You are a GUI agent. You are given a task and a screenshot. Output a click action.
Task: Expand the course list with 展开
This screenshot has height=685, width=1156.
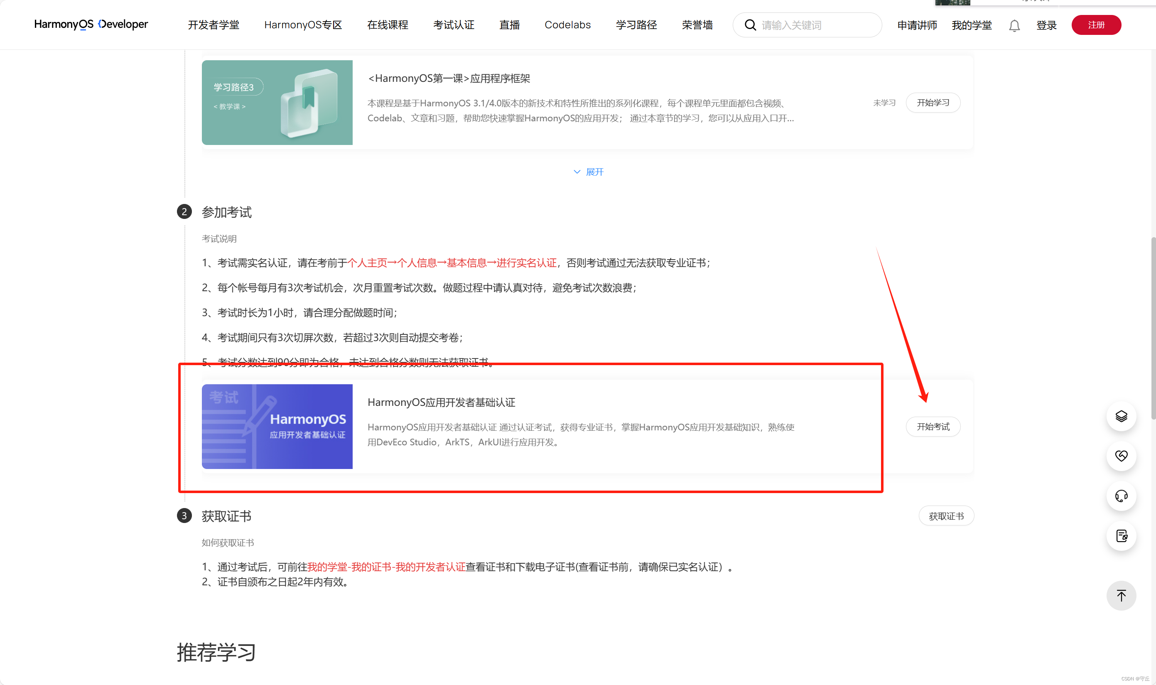tap(588, 172)
